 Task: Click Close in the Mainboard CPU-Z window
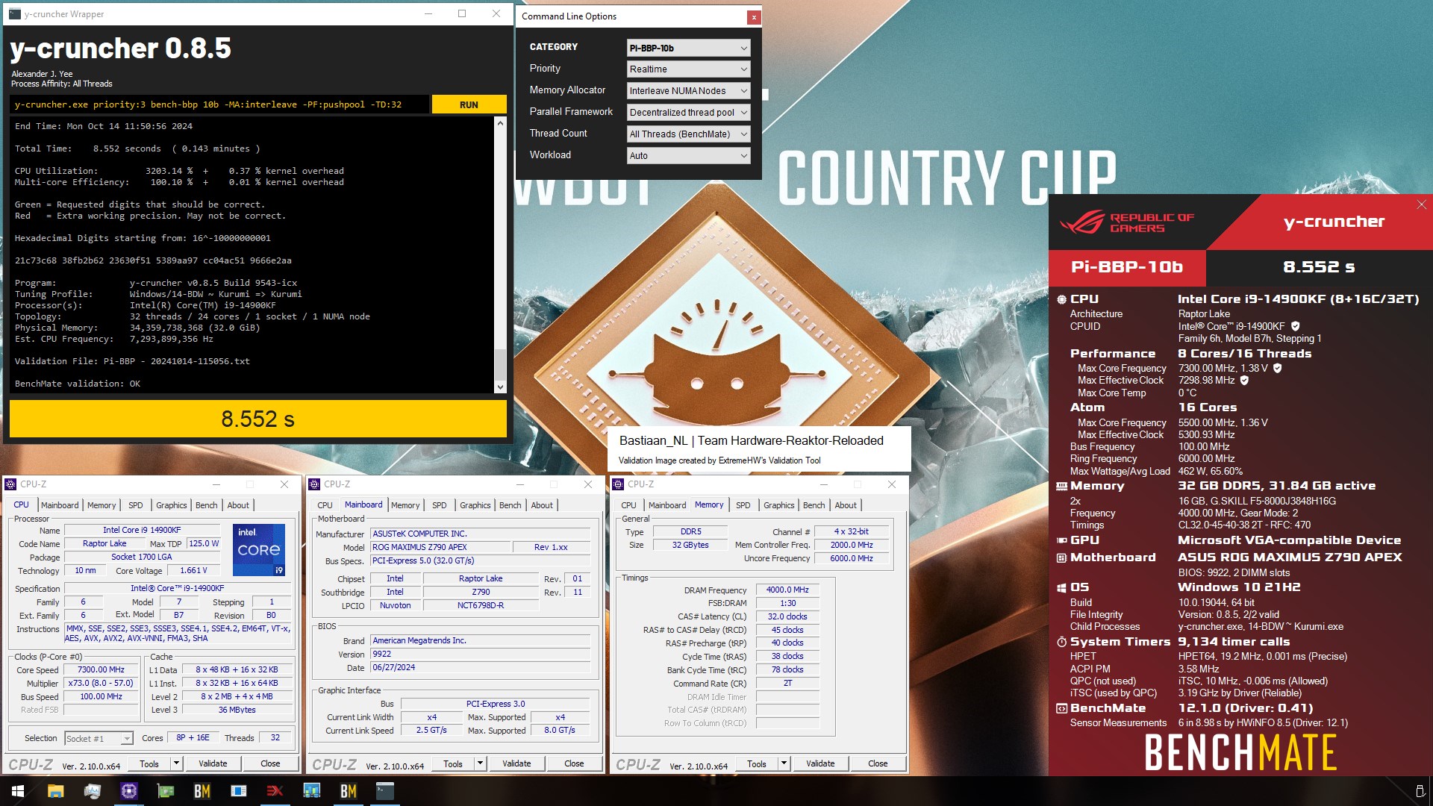574,763
